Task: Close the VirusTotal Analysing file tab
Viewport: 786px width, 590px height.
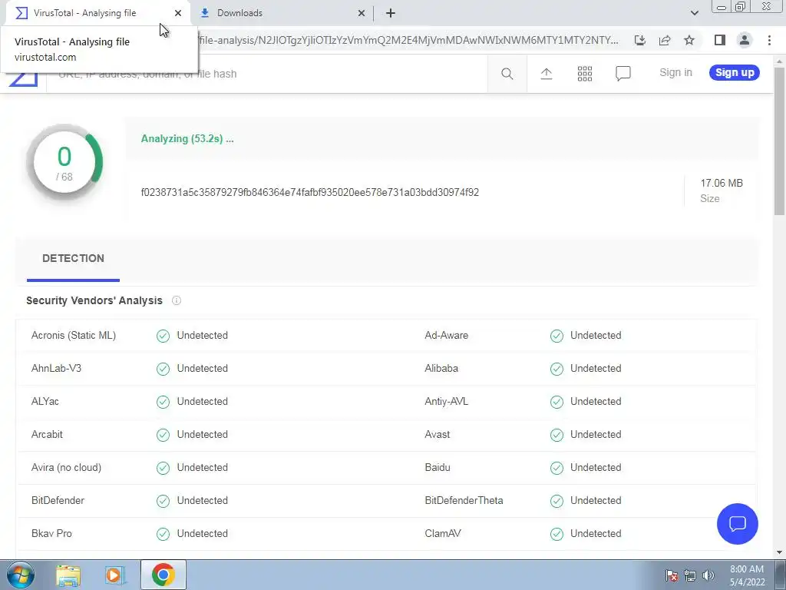Action: [178, 13]
